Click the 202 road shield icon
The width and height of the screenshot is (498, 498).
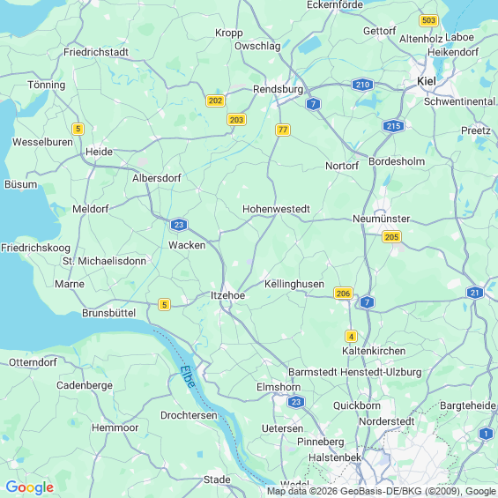215,100
